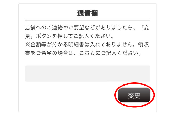Click the line containing ボタンを押してご記入ください
This screenshot has height=118, width=178.
pos(69,36)
